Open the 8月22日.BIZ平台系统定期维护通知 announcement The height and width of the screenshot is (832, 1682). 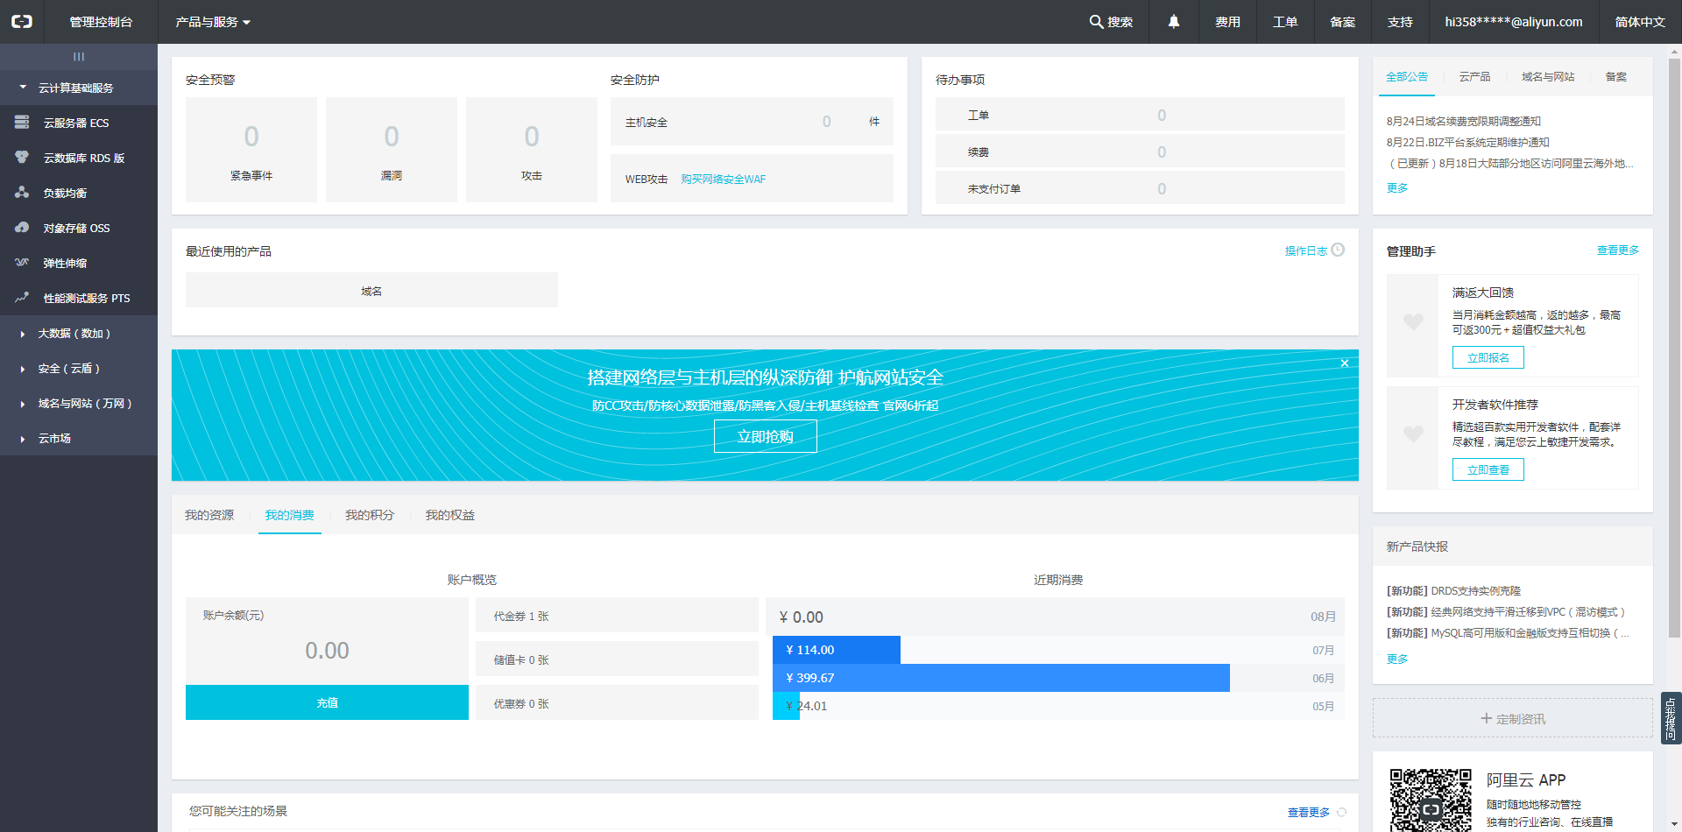(x=1468, y=142)
